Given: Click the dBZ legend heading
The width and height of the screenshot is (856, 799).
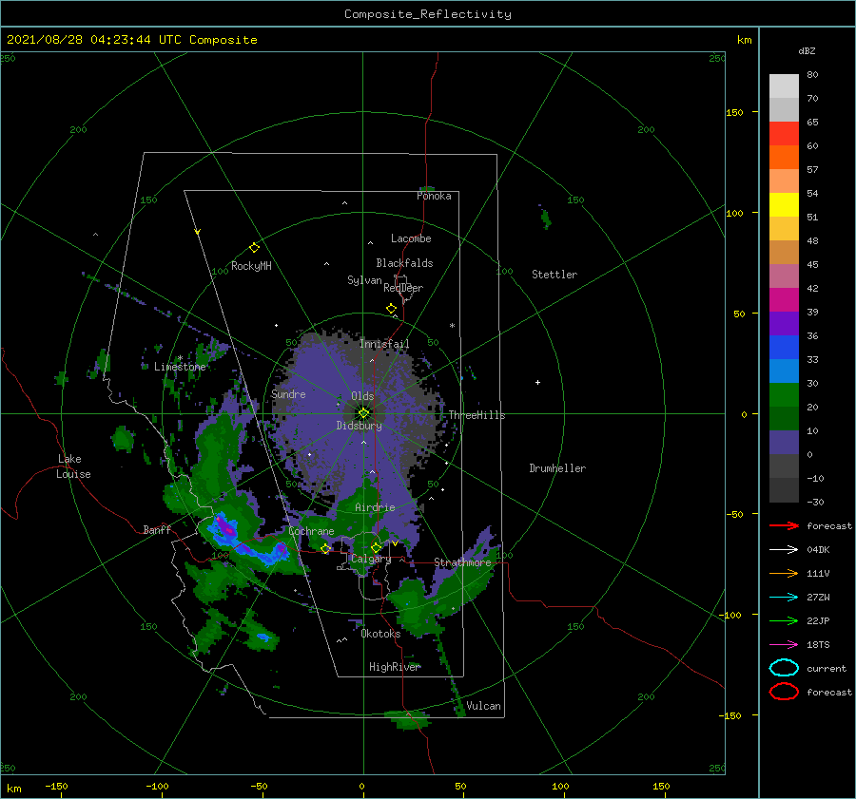Looking at the screenshot, I should point(807,50).
